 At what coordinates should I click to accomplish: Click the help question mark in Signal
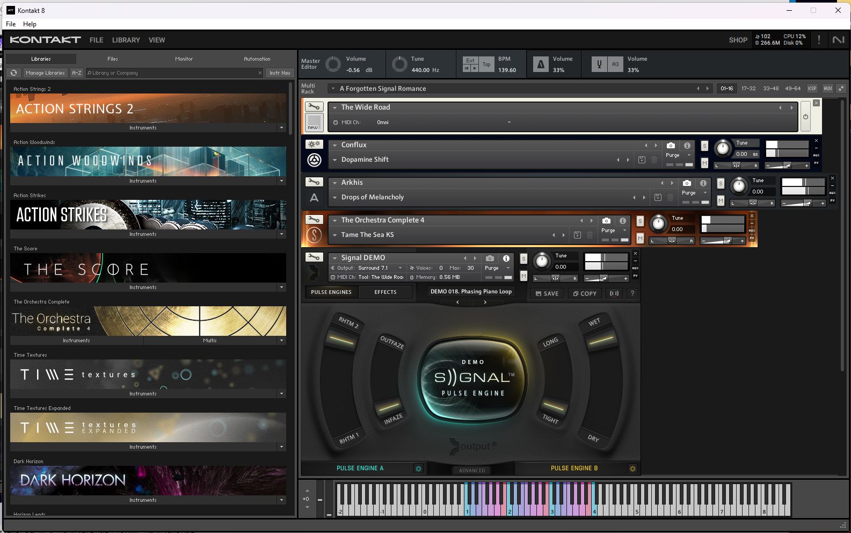click(x=632, y=293)
